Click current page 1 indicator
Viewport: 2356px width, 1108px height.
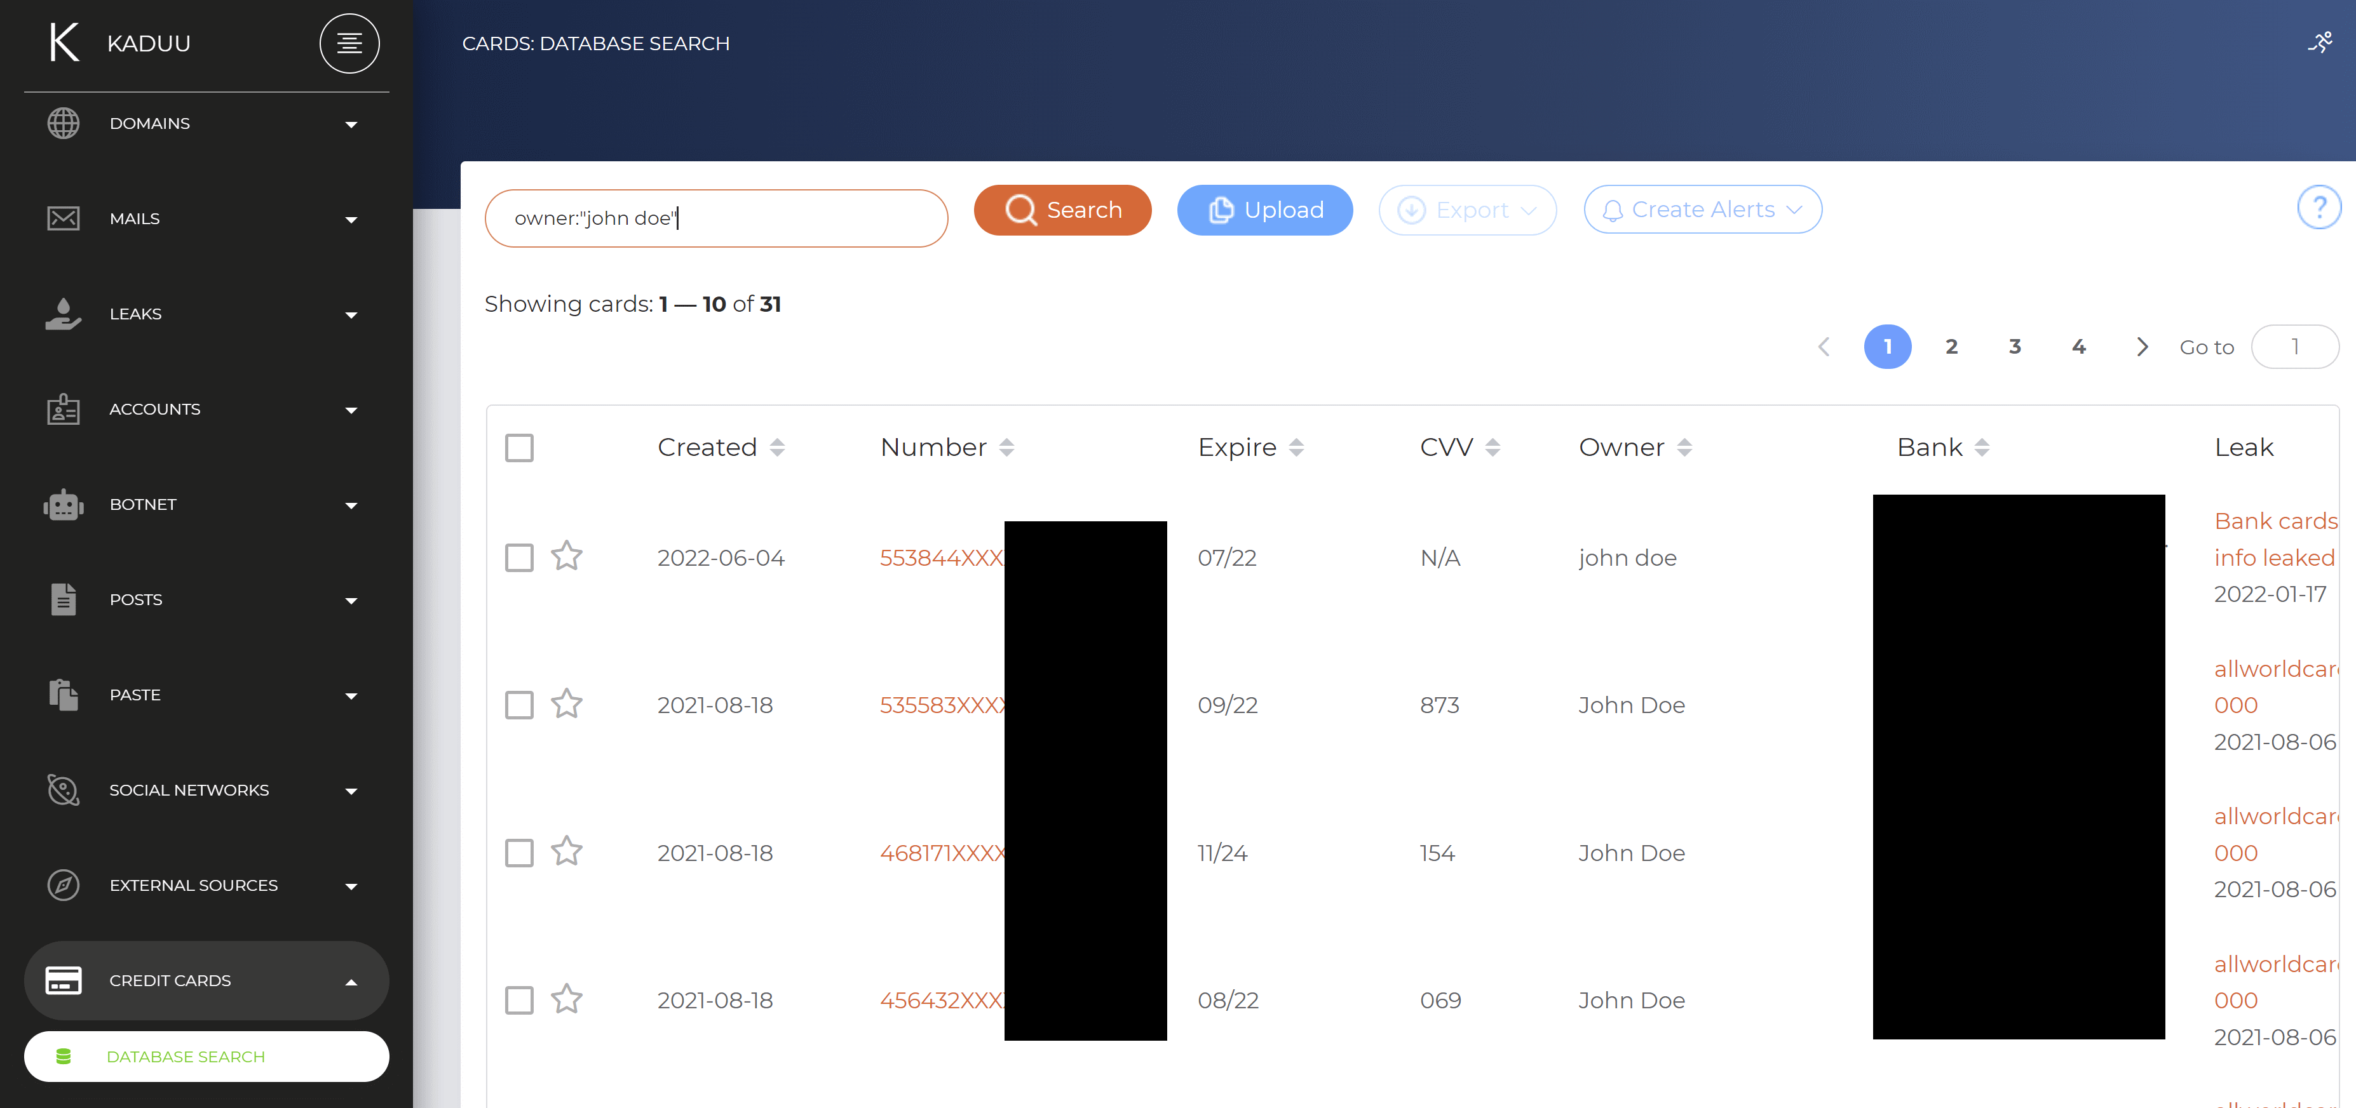(1888, 347)
